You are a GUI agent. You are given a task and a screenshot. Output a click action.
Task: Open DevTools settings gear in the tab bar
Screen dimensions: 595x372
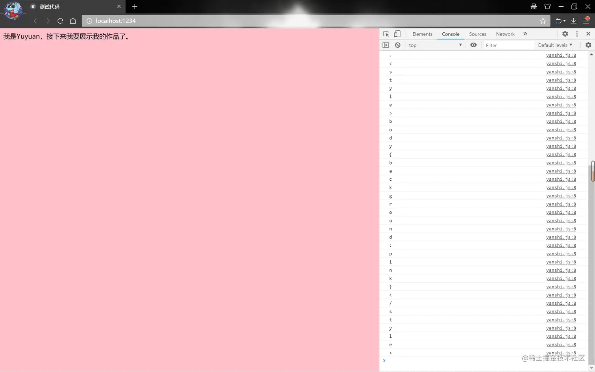[565, 34]
